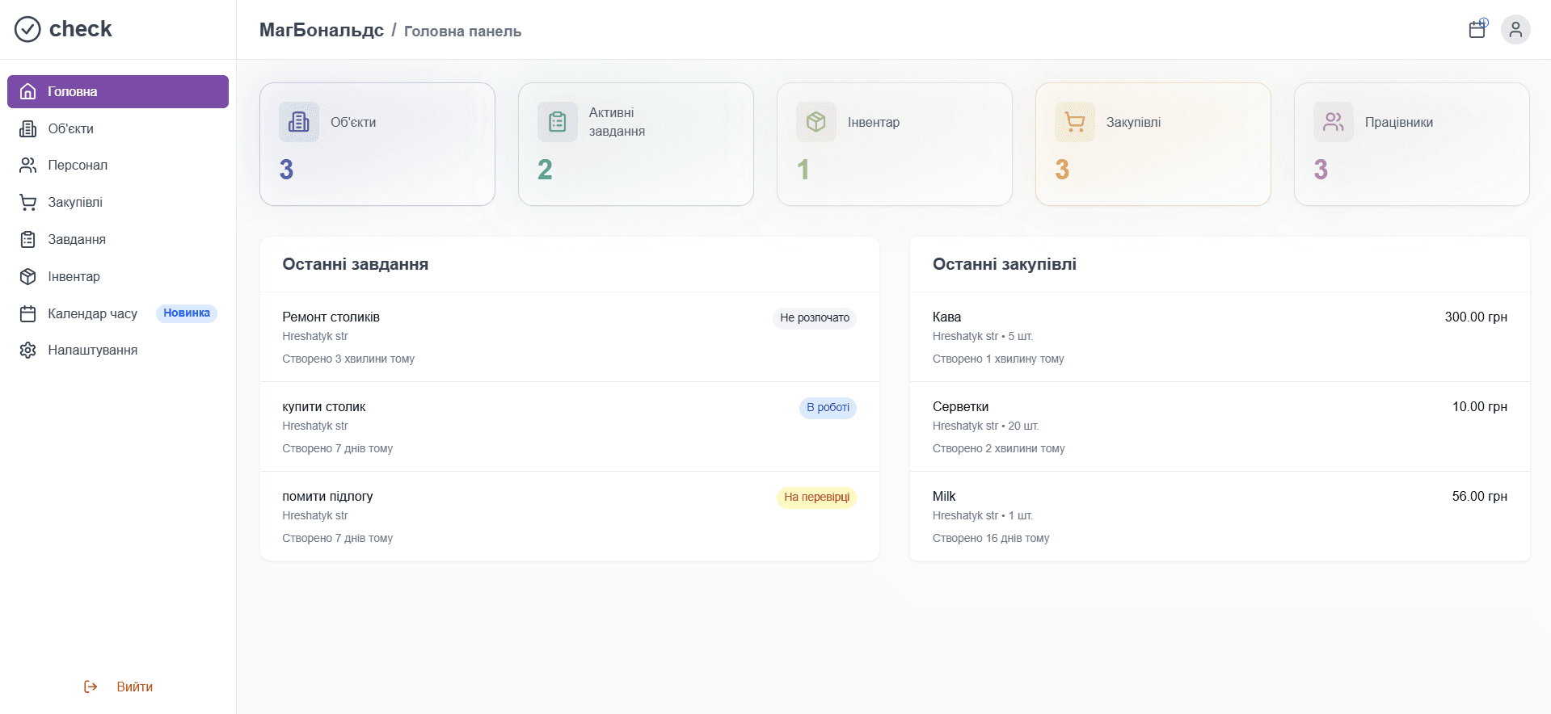Click clipboard icon in Активні завдання card
Screen dimensions: 1551x714
pos(558,122)
